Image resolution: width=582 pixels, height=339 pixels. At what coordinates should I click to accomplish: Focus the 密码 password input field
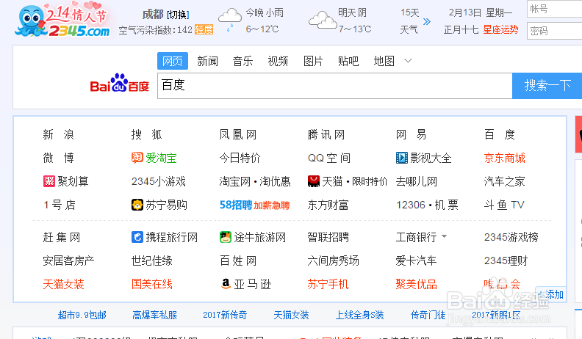coord(555,31)
